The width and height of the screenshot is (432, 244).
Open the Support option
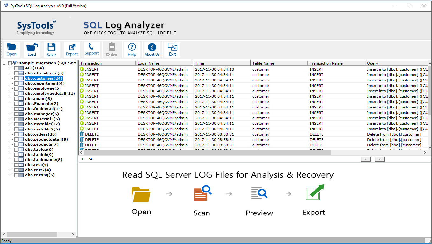tap(92, 49)
